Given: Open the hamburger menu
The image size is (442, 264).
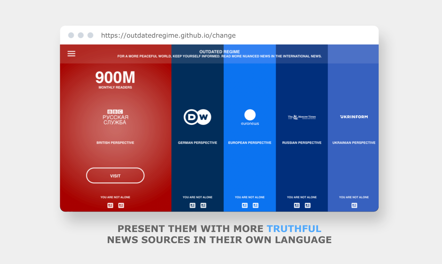Looking at the screenshot, I should point(71,53).
